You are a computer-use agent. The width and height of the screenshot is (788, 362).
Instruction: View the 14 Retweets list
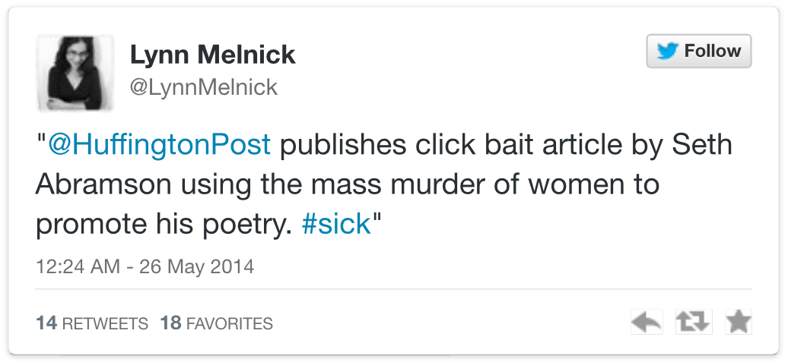pyautogui.click(x=92, y=323)
